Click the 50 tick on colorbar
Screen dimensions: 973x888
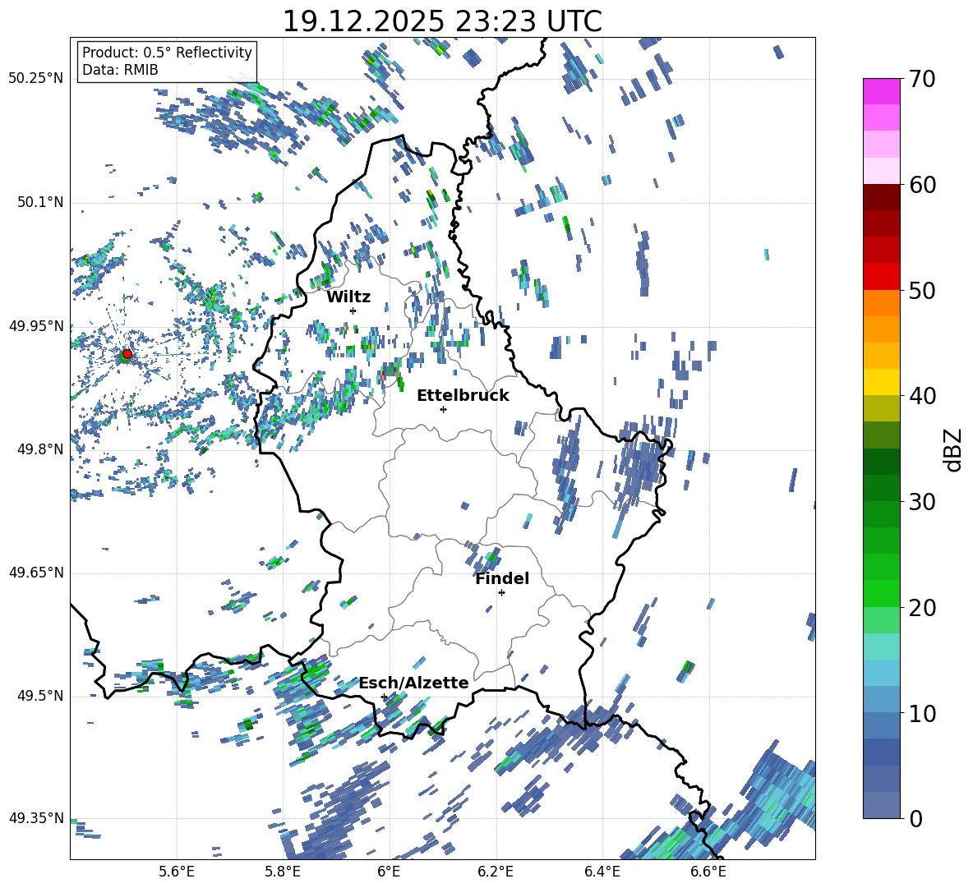pos(922,291)
